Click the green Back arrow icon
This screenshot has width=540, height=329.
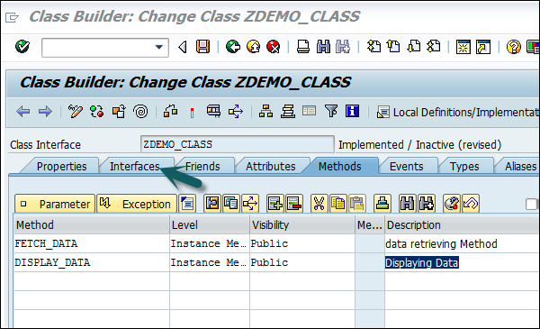click(233, 47)
